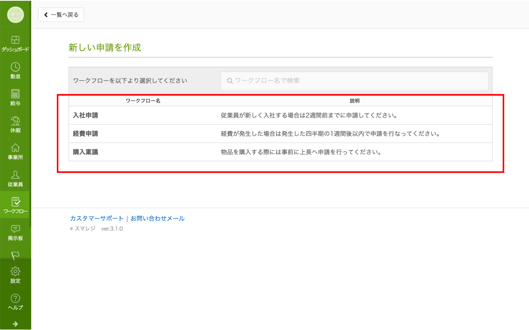Click the workflow name search field
This screenshot has width=529, height=330.
coord(354,81)
